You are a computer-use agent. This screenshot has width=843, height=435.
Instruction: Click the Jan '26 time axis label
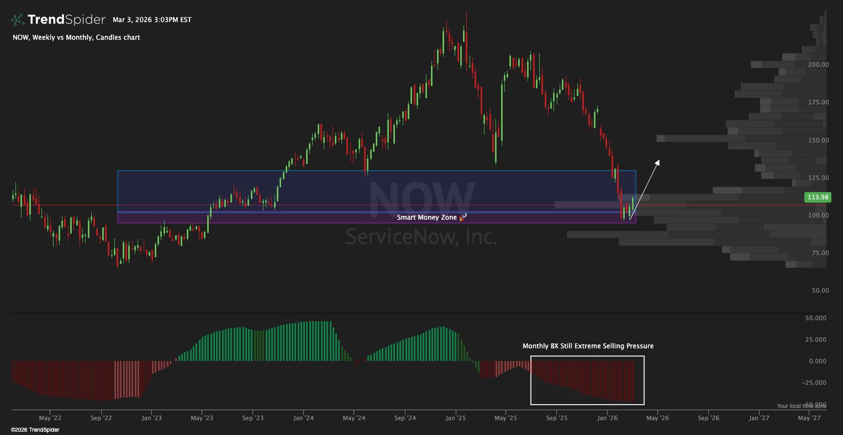pyautogui.click(x=608, y=418)
